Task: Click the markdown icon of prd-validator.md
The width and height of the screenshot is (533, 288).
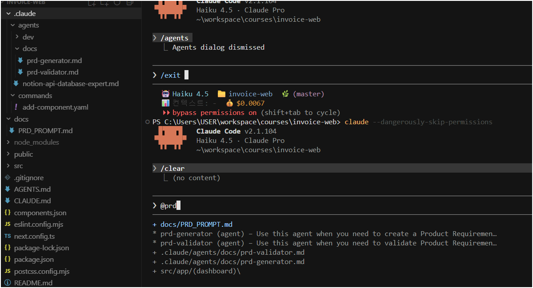Action: click(x=20, y=72)
